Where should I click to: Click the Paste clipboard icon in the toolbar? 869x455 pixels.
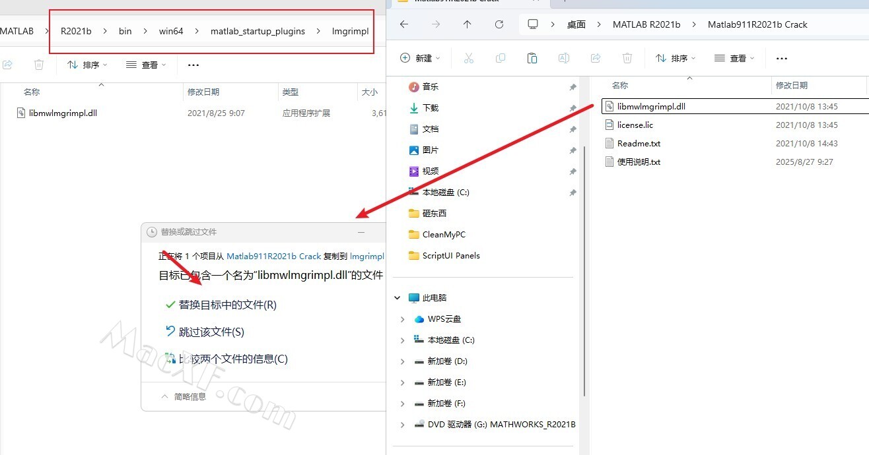pos(532,58)
